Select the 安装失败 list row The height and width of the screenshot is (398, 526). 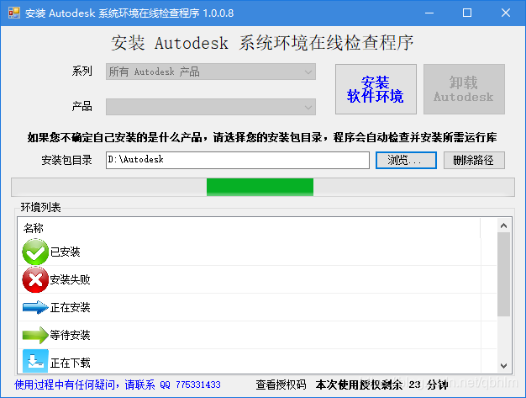258,279
